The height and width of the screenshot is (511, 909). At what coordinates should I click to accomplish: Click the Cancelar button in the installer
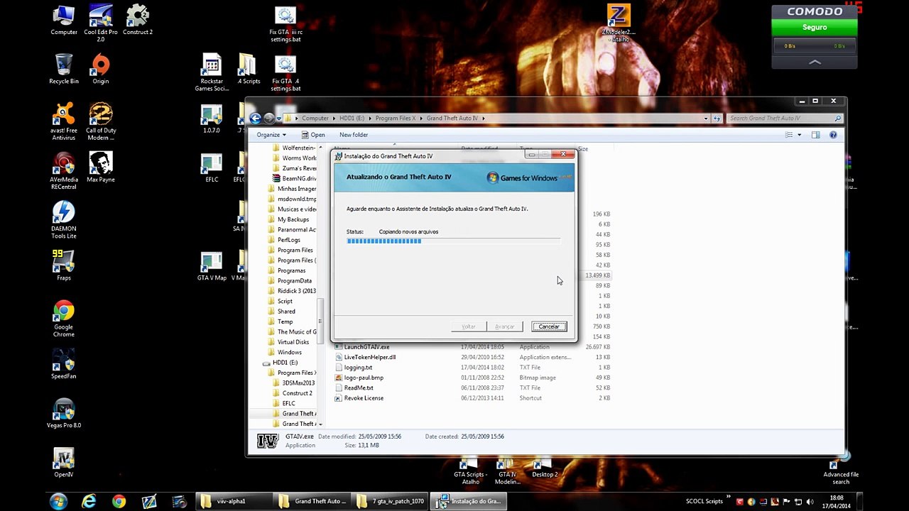549,326
